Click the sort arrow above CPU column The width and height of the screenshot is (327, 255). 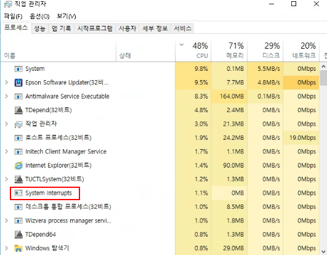[x=182, y=44]
